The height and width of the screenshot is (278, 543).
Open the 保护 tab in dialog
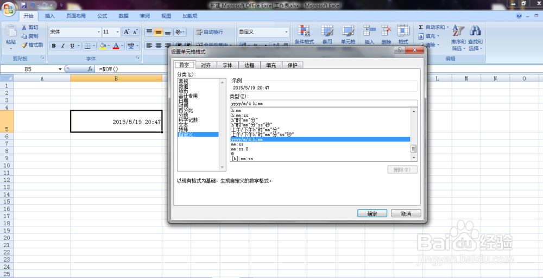(x=293, y=65)
